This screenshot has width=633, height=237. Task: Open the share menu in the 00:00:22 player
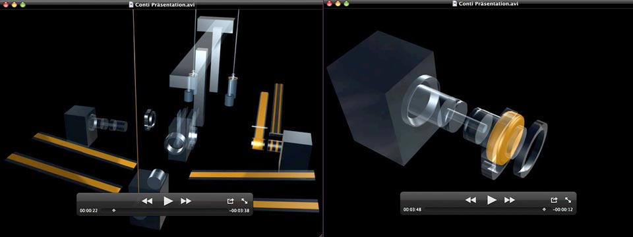[231, 201]
